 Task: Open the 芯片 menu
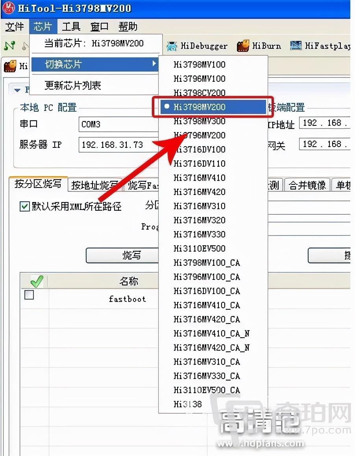pyautogui.click(x=43, y=26)
